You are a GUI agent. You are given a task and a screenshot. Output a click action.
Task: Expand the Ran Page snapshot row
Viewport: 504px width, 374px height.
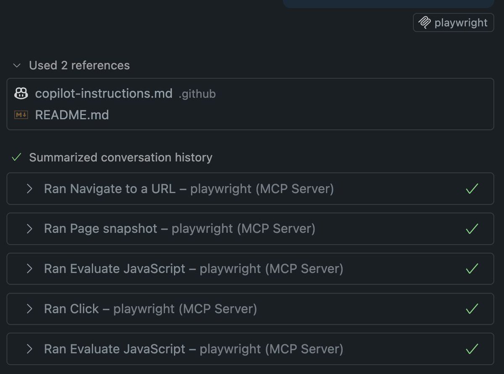pyautogui.click(x=29, y=229)
